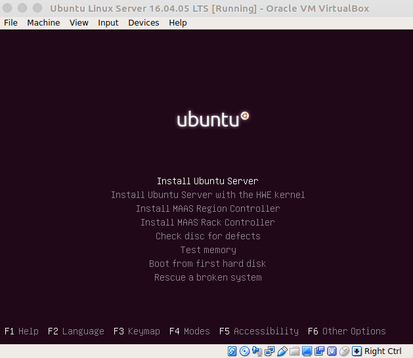Choose Boot from first hard disk
413x358 pixels.
tap(207, 264)
